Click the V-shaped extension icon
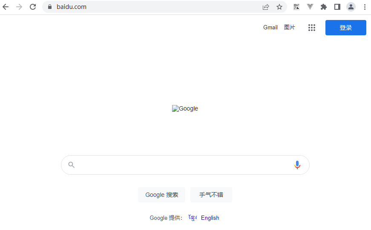371x230 pixels. (310, 7)
